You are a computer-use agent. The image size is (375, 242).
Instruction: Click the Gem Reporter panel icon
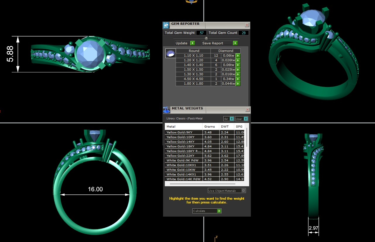pos(166,25)
